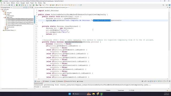Open the Display Selected Console dropdown
171x96 pixels.
coord(162,81)
